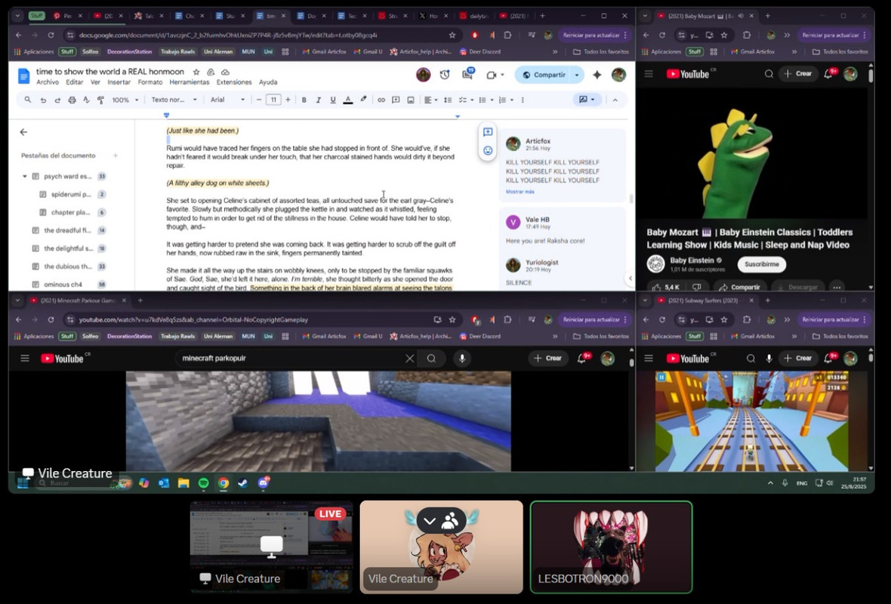Open version history clock icon in Docs
This screenshot has height=604, width=891.
[445, 75]
